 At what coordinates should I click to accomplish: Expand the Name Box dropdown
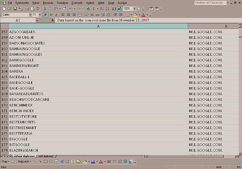tap(37, 20)
